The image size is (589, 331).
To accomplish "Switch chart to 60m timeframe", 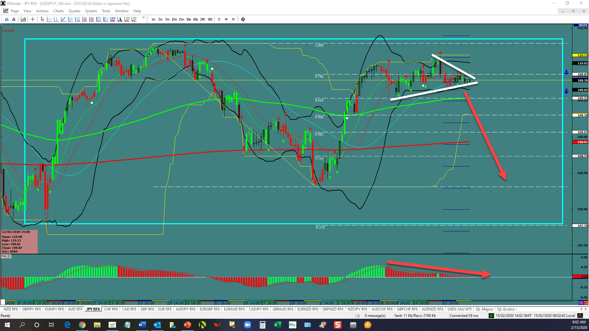I will (195, 19).
